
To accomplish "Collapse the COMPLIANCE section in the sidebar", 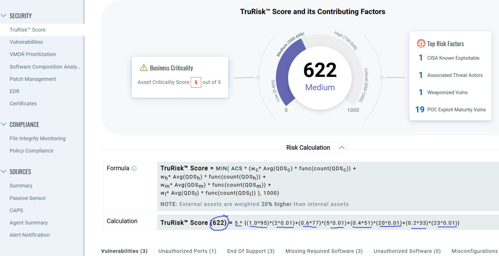I will 4,124.
